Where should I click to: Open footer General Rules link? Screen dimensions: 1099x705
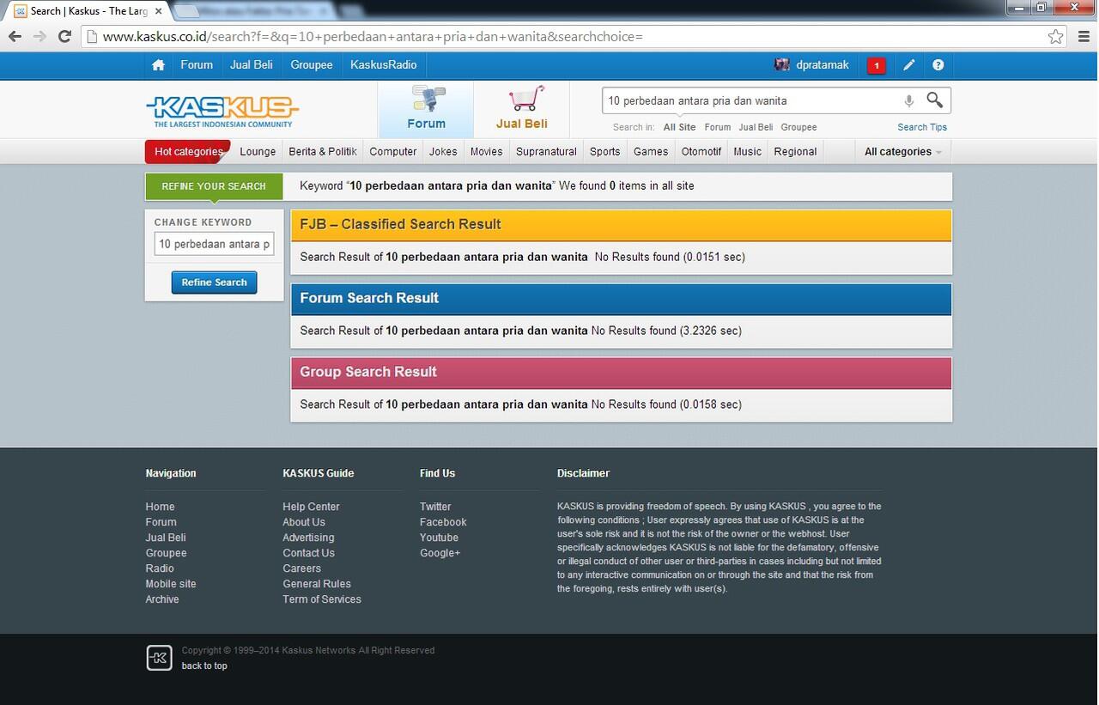coord(317,584)
